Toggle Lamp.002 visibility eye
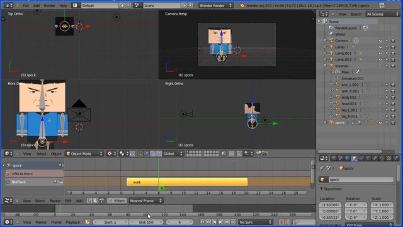Screen dimensions: 403x227 [380, 59]
